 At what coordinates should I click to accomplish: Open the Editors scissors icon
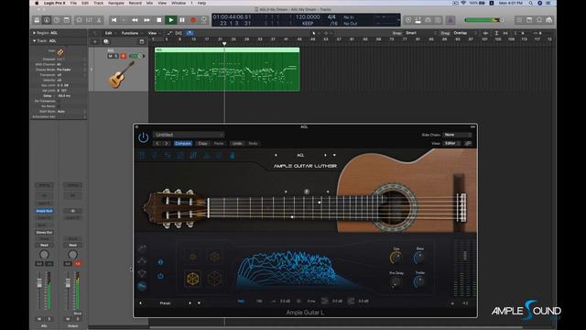pyautogui.click(x=99, y=20)
